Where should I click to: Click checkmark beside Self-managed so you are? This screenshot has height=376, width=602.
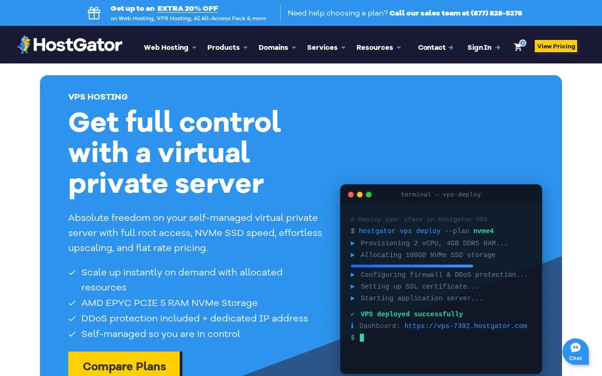click(72, 334)
